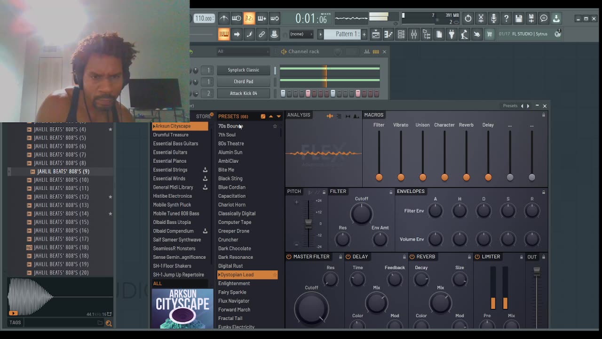Toggle first step of Attack Kick 04
The height and width of the screenshot is (339, 602).
coord(283,94)
